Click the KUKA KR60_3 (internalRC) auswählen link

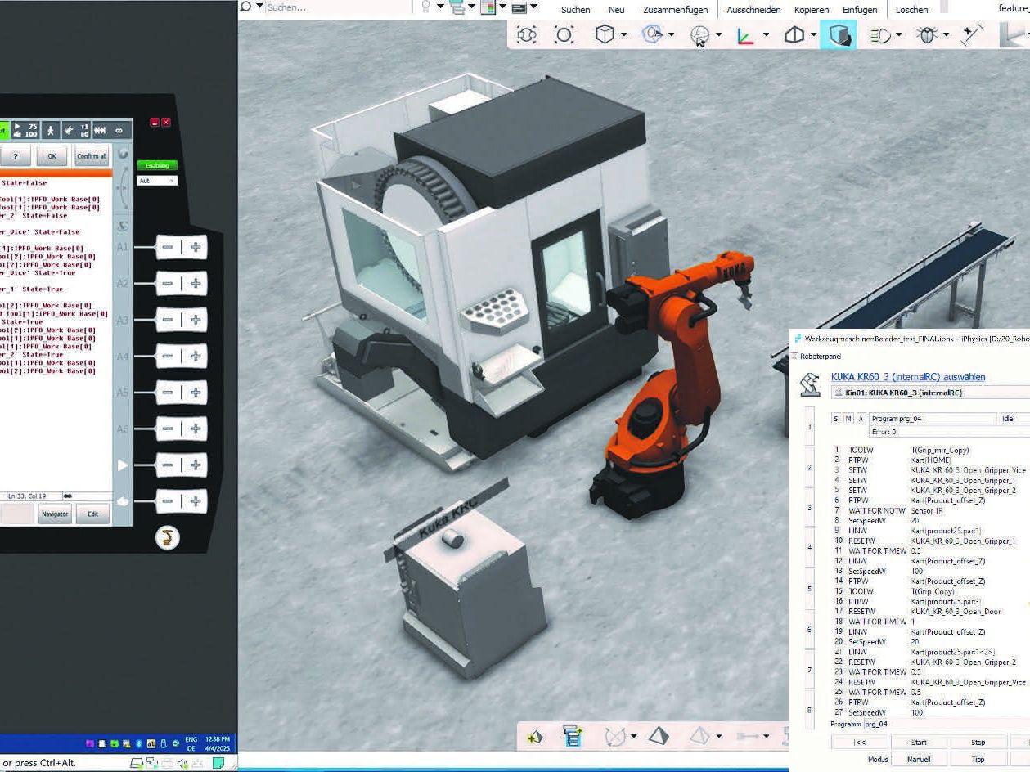(908, 377)
